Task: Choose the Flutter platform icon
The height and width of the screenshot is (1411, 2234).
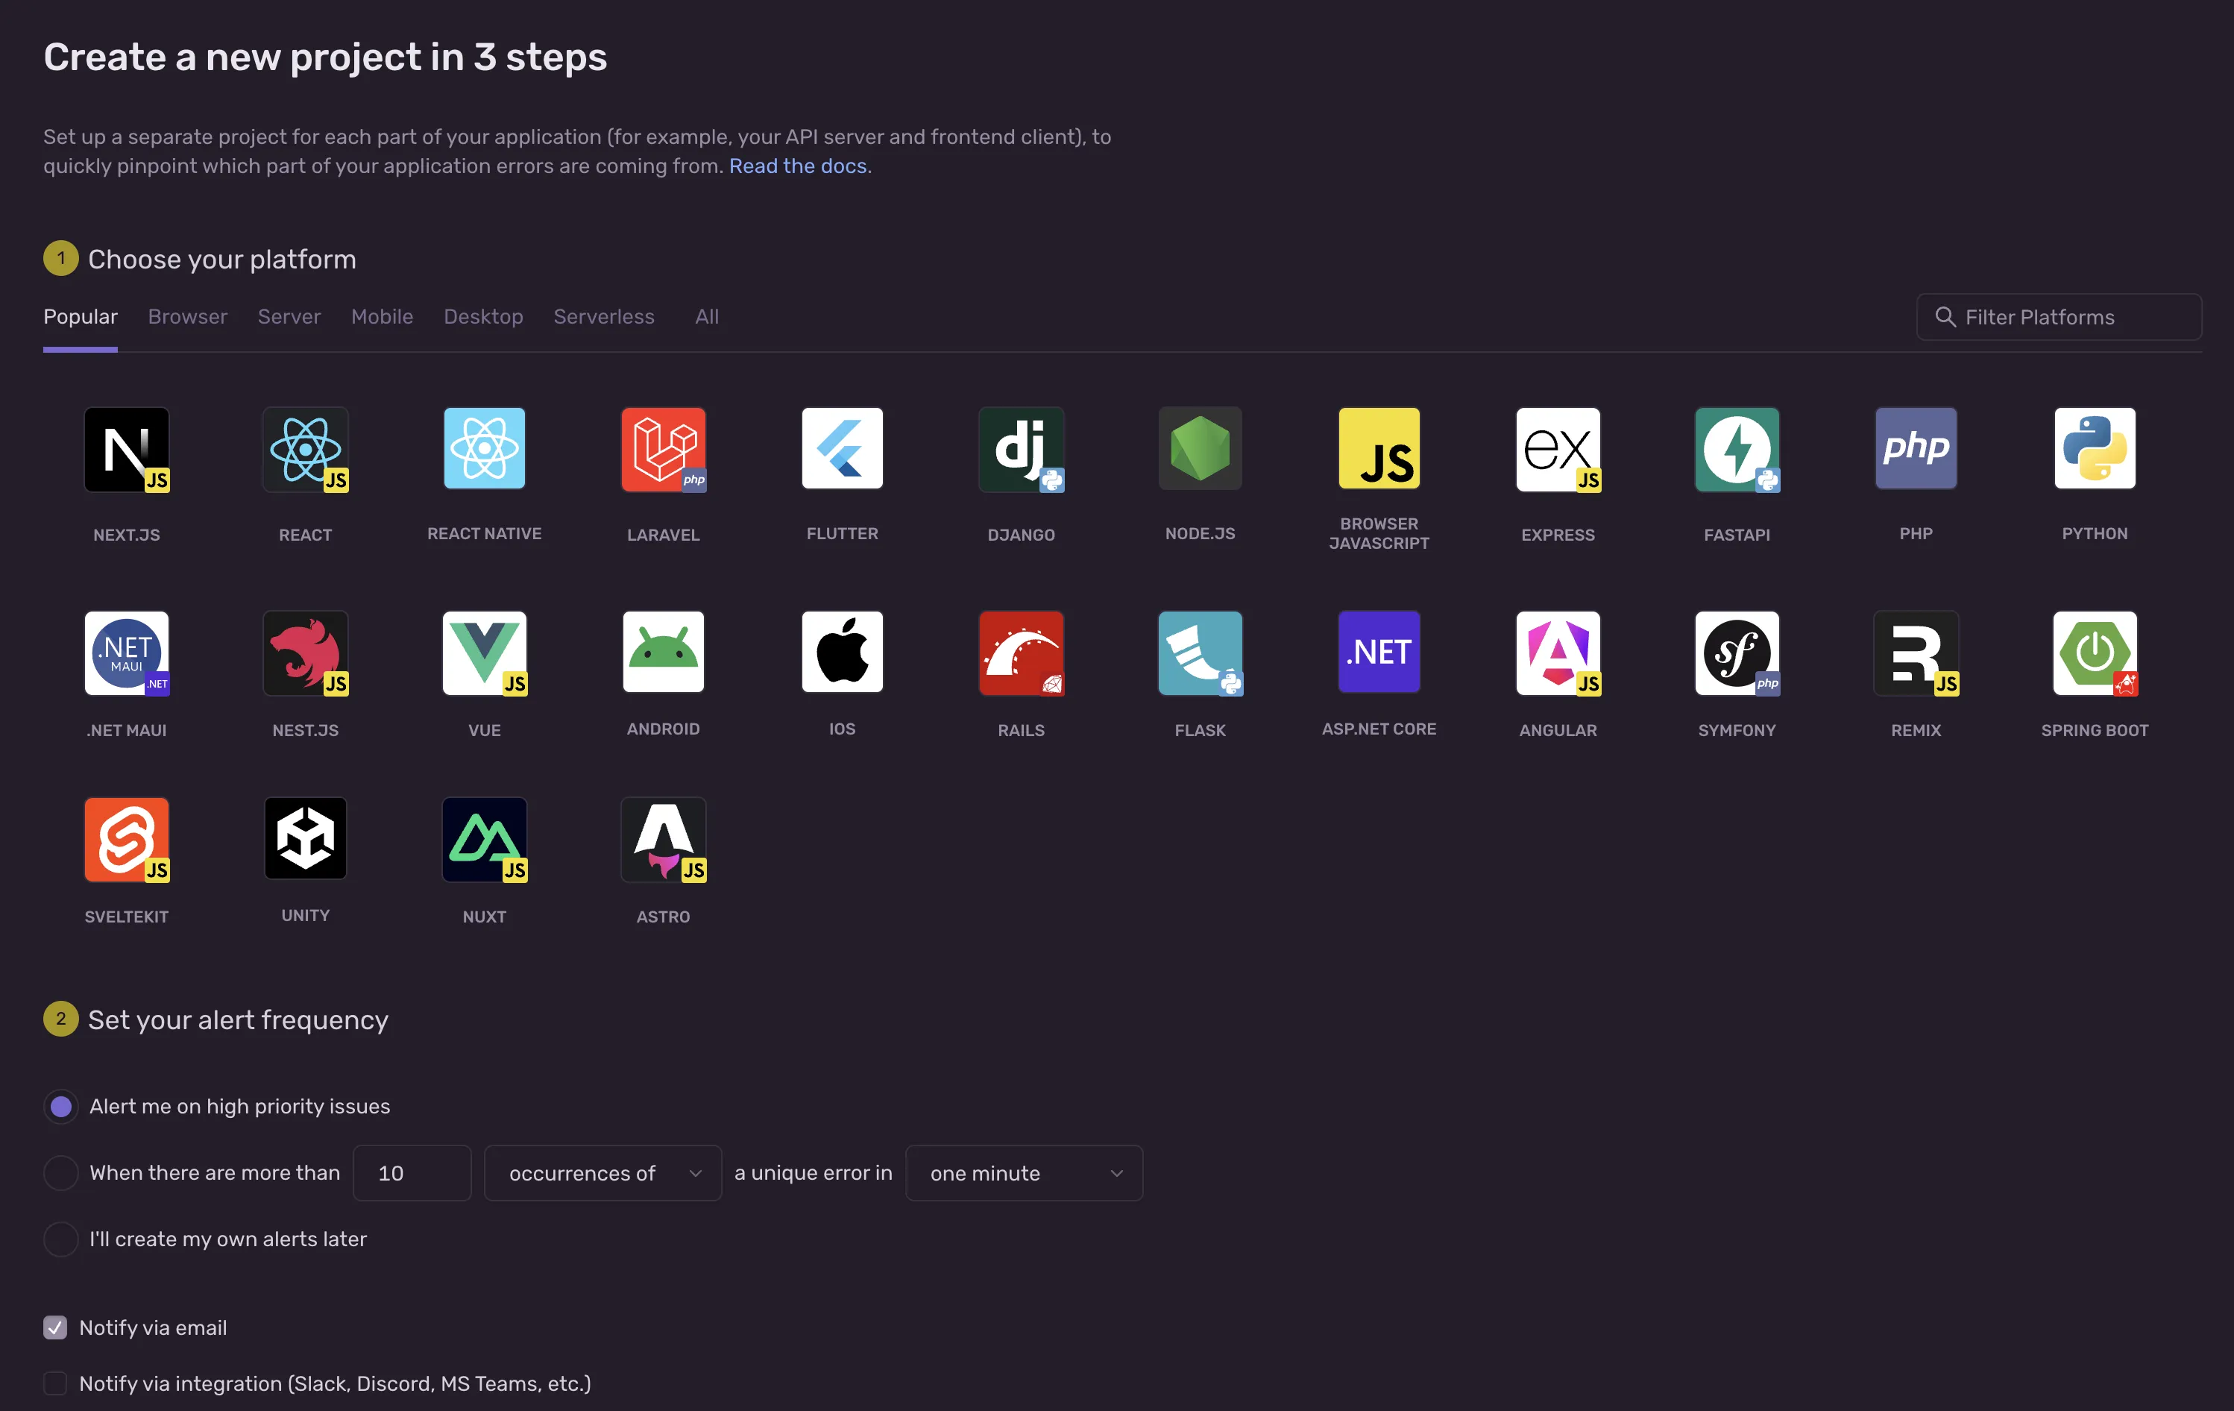Action: click(x=843, y=448)
